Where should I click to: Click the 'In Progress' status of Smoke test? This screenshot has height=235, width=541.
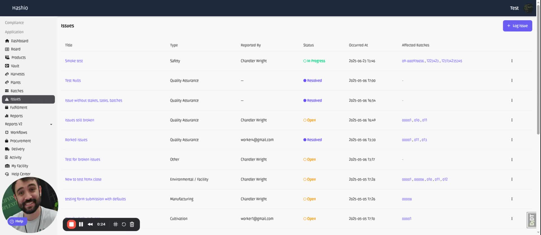(x=314, y=61)
